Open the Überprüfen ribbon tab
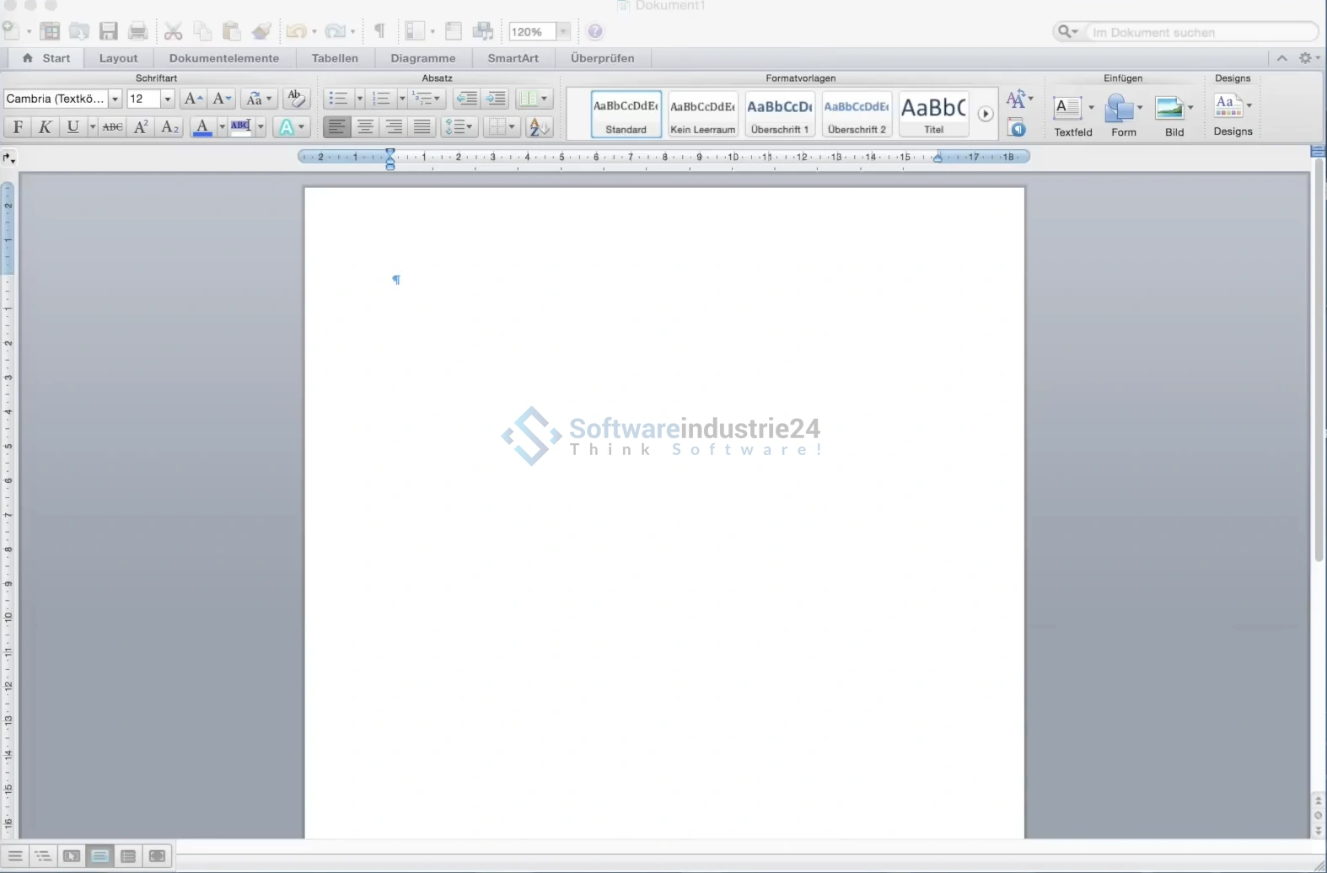 (x=602, y=58)
